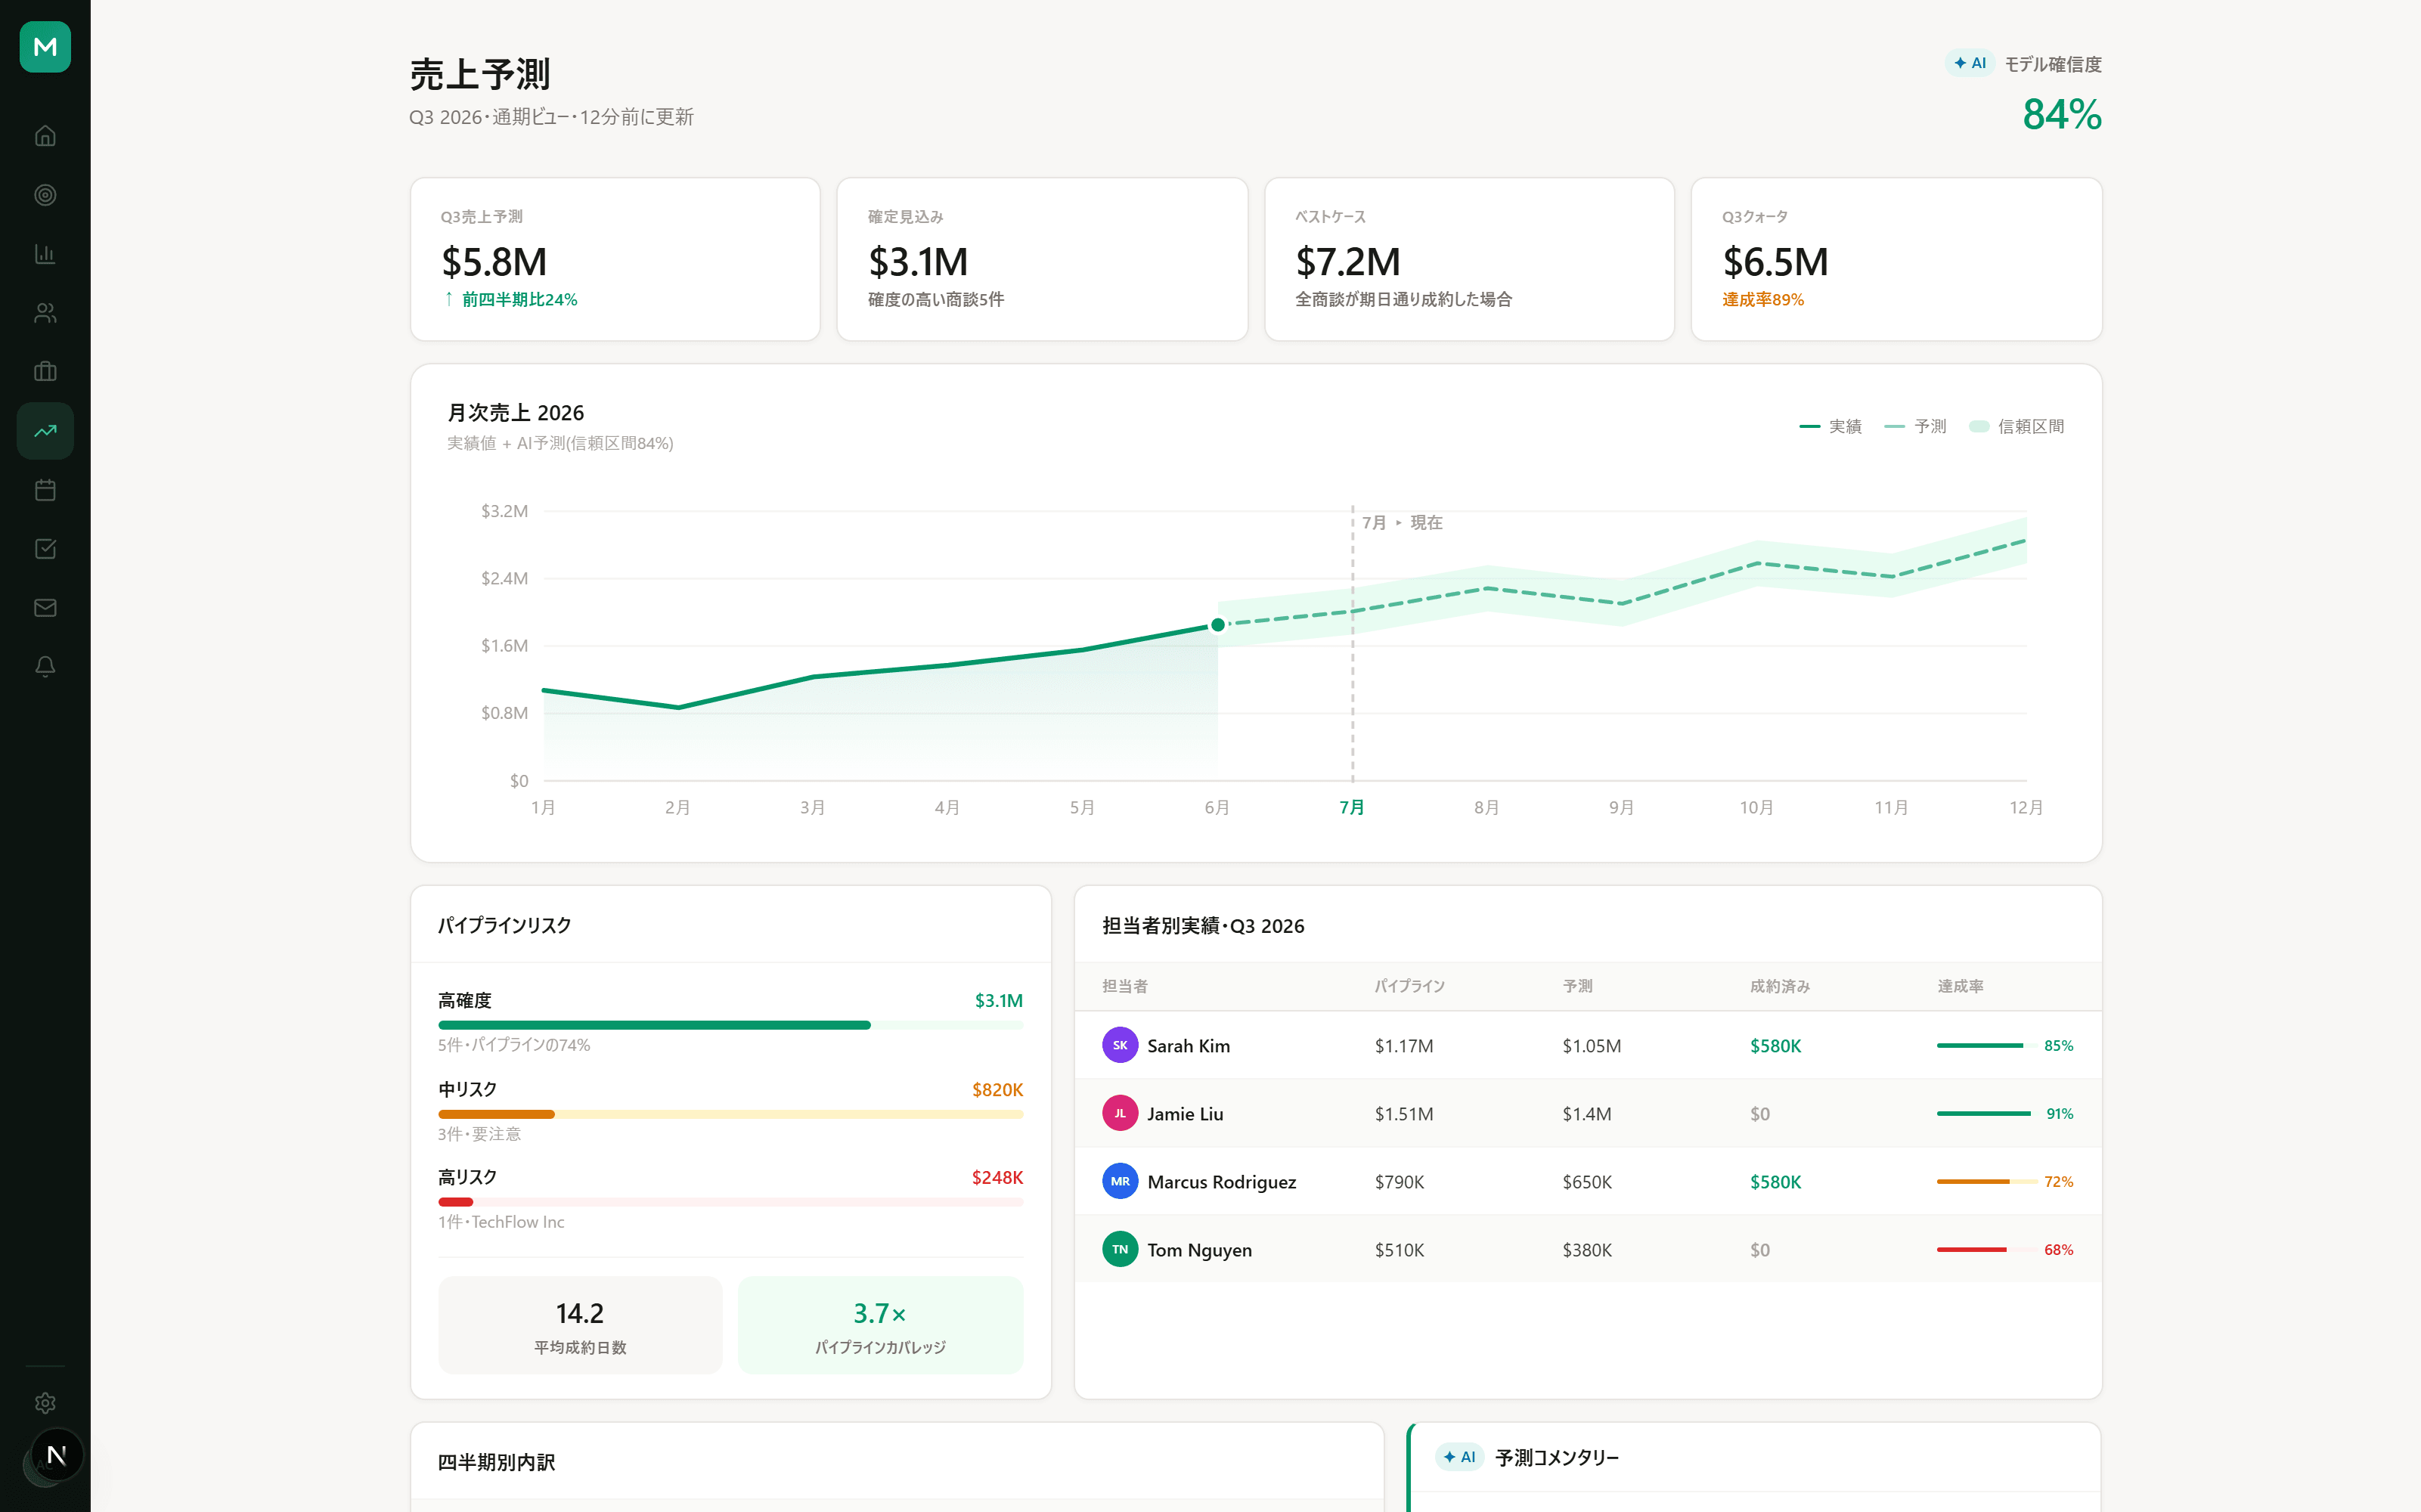Click the 確定見込み $3.1M card
The width and height of the screenshot is (2421, 1512).
[1042, 259]
